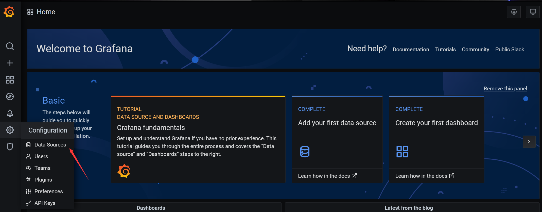The height and width of the screenshot is (212, 542).
Task: Select API Keys menu entry
Action: (x=47, y=203)
